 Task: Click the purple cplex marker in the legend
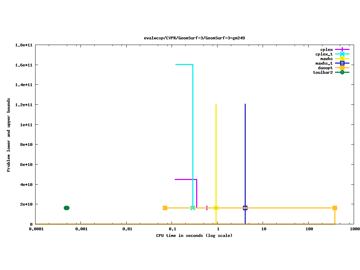coord(342,50)
